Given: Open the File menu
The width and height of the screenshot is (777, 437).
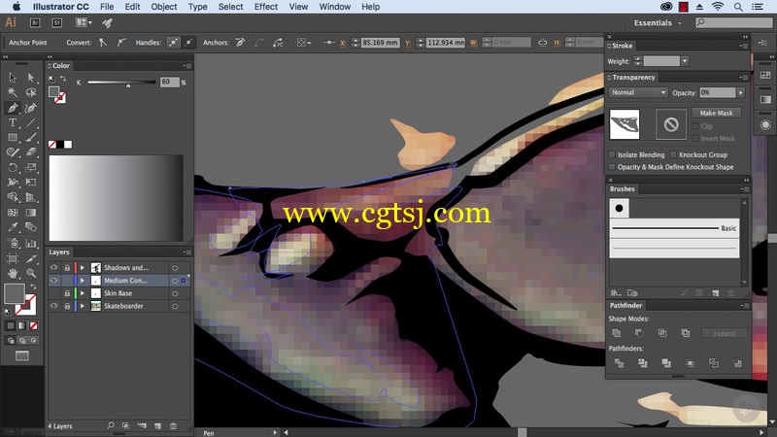Looking at the screenshot, I should point(107,7).
